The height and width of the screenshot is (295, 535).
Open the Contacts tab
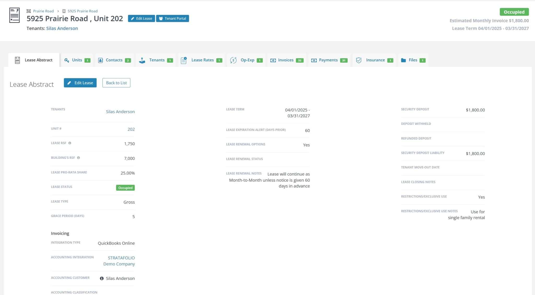click(114, 60)
